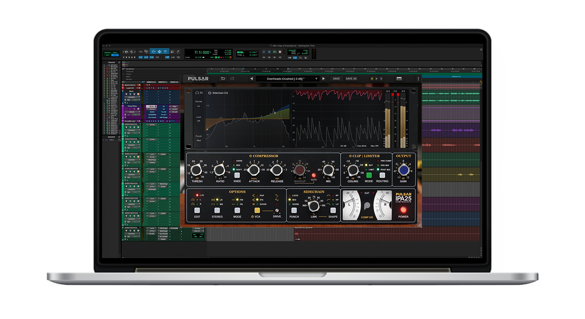Click the previous preset arrow
This screenshot has width=585, height=319.
click(x=252, y=78)
